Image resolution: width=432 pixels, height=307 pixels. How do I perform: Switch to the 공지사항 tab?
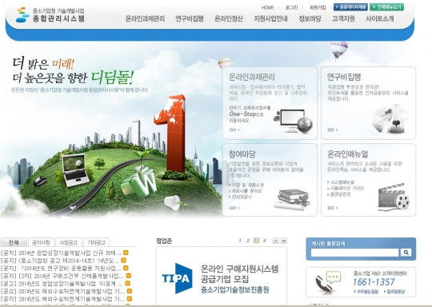coord(41,242)
